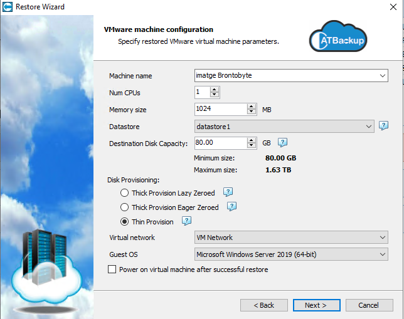Viewport: 404px width, 319px height.
Task: Click the Destination Disk Capacity value field
Action: (x=221, y=143)
